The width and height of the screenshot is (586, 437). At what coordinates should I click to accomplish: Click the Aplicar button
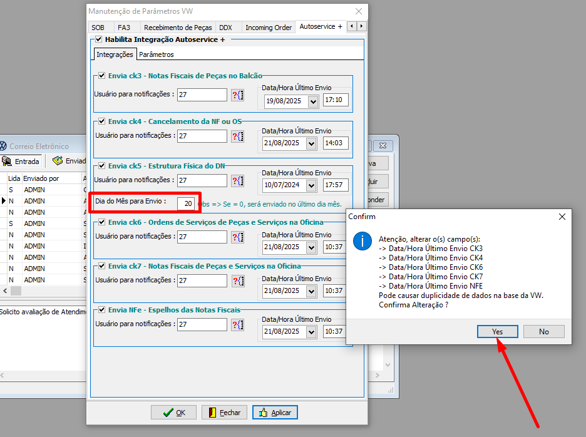click(x=275, y=413)
